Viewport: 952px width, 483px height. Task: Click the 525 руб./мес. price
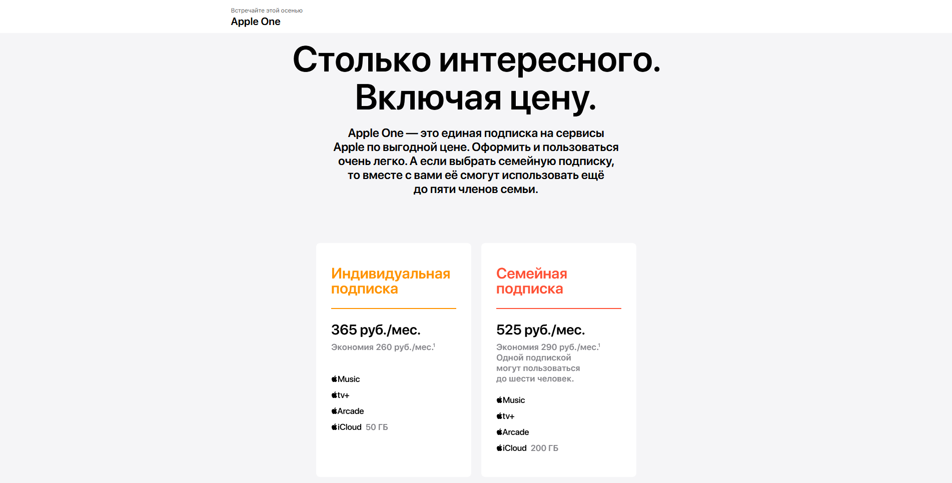coord(541,330)
